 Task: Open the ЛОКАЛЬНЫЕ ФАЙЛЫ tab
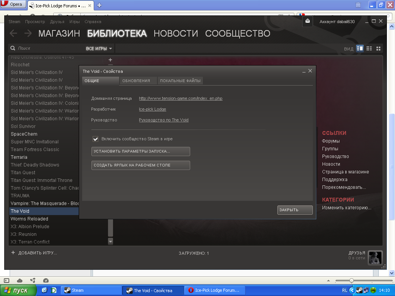point(180,81)
